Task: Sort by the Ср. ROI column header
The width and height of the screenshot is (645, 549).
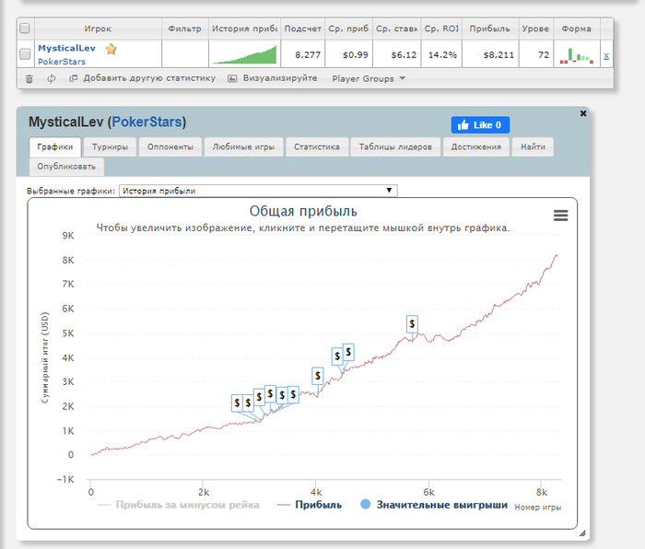Action: click(x=441, y=29)
